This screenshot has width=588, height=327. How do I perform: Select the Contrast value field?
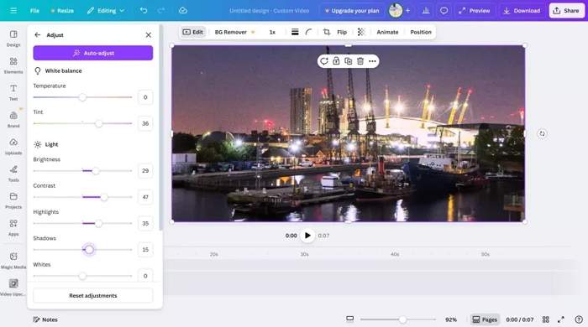coord(145,197)
